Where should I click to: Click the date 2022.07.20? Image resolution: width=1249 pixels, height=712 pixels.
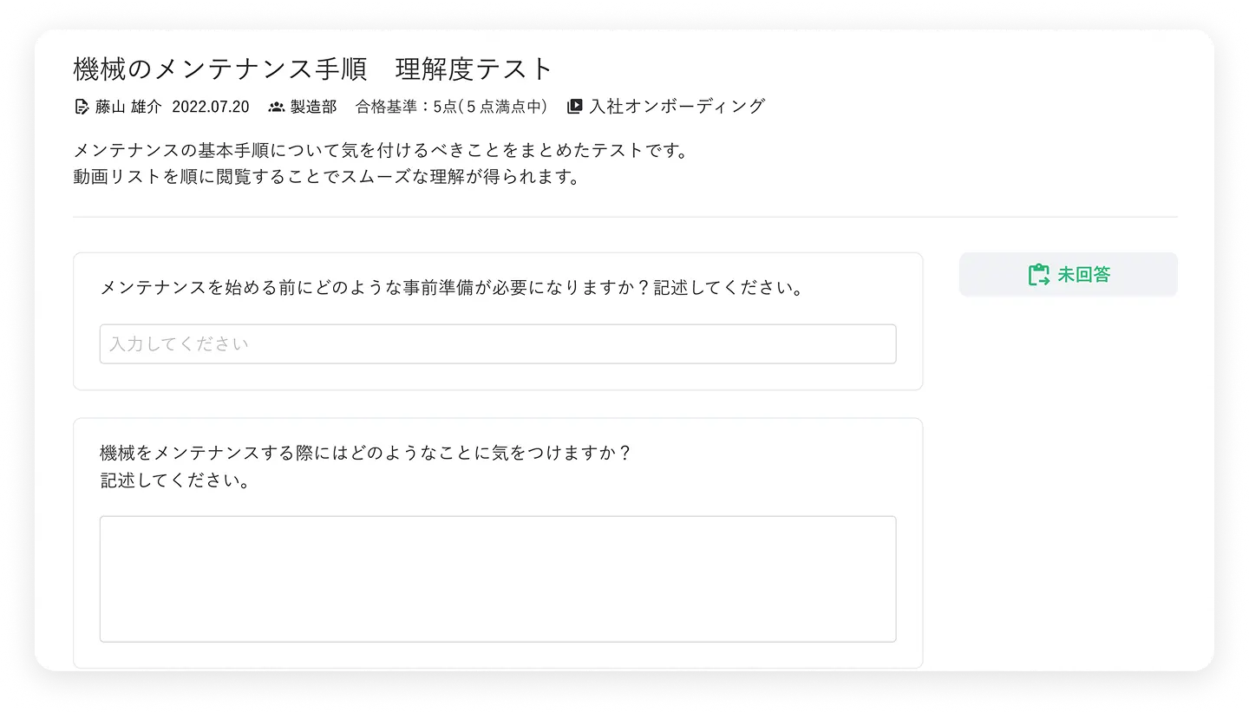211,107
